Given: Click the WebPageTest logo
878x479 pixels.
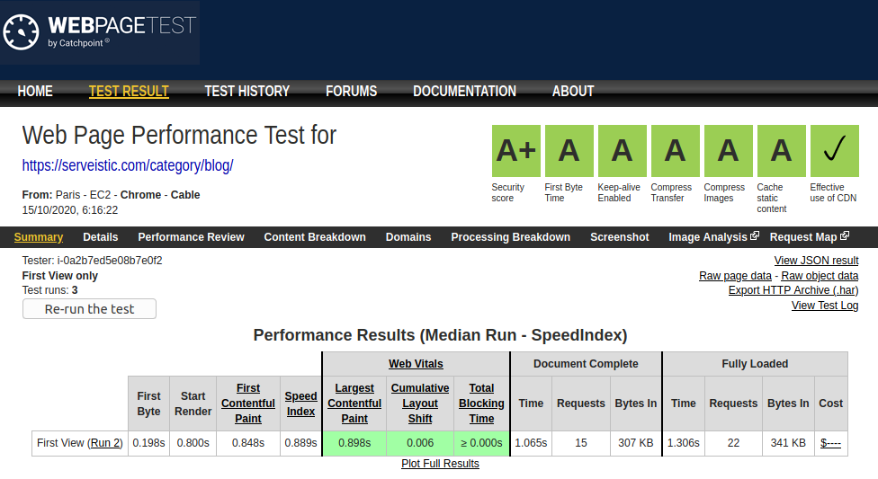Looking at the screenshot, I should 100,31.
